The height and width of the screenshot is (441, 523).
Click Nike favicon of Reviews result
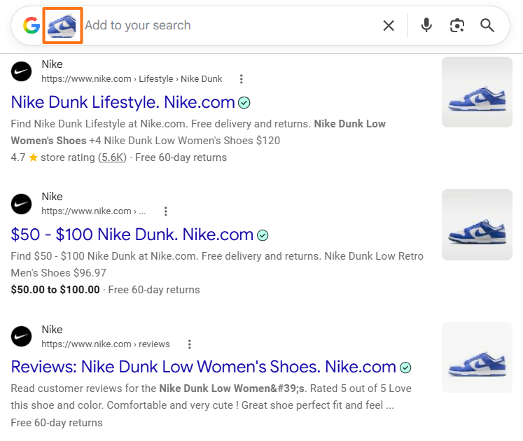point(21,337)
